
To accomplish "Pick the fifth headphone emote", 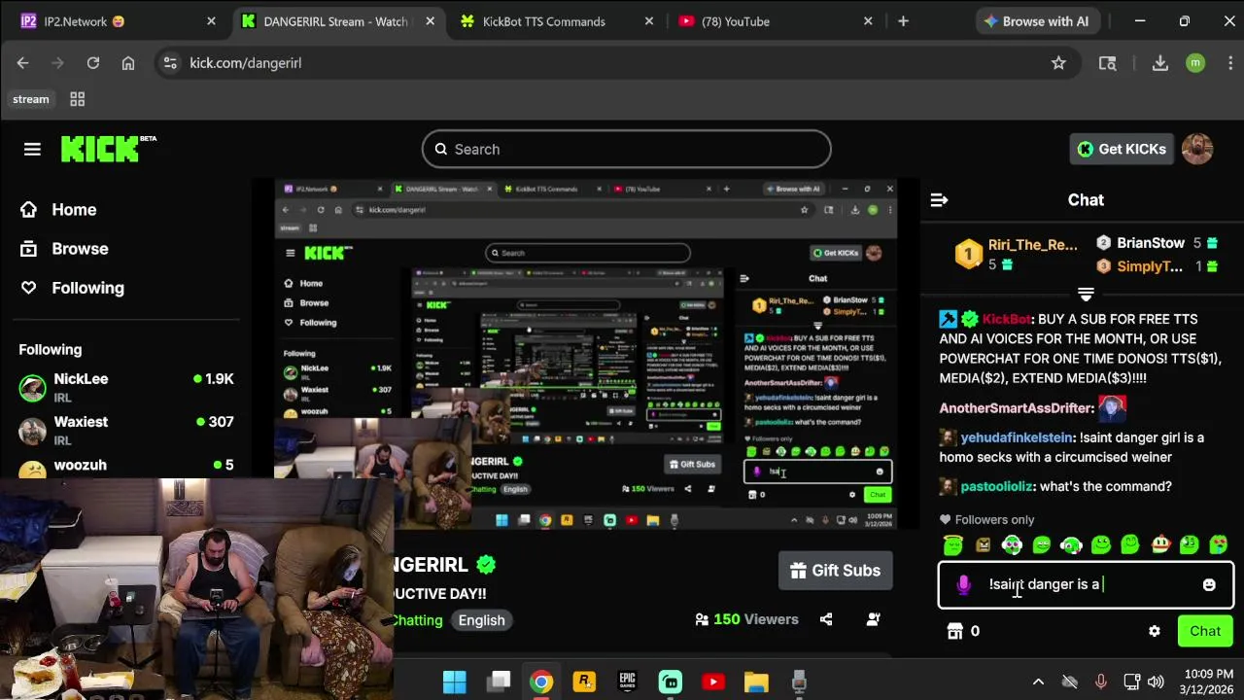I will coord(1071,545).
